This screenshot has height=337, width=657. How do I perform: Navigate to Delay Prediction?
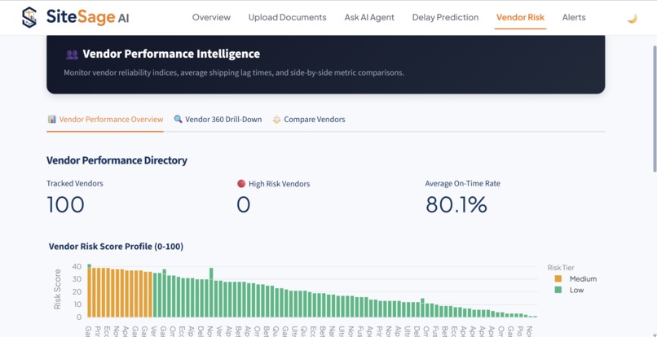click(x=445, y=18)
